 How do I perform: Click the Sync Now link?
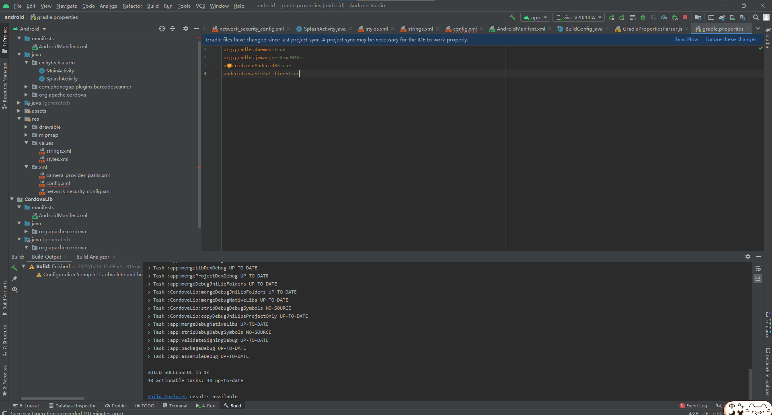click(686, 39)
